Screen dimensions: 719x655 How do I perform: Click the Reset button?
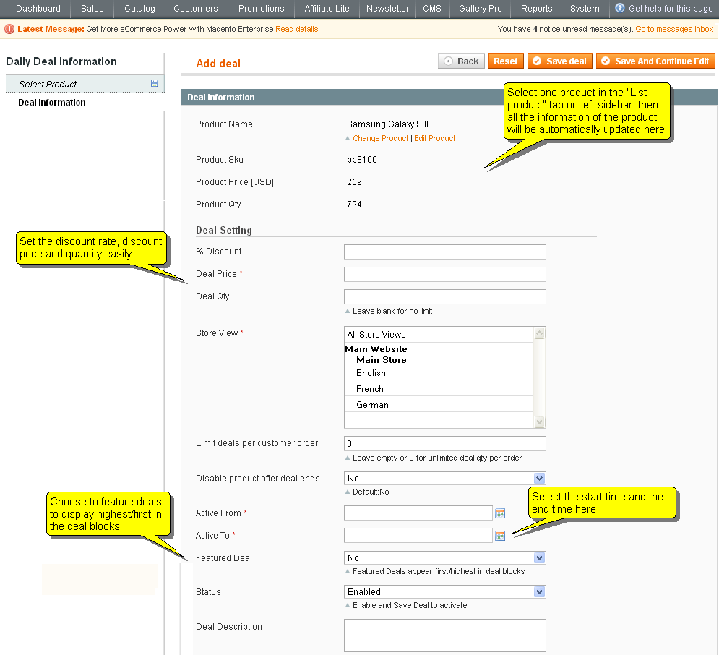coord(505,61)
